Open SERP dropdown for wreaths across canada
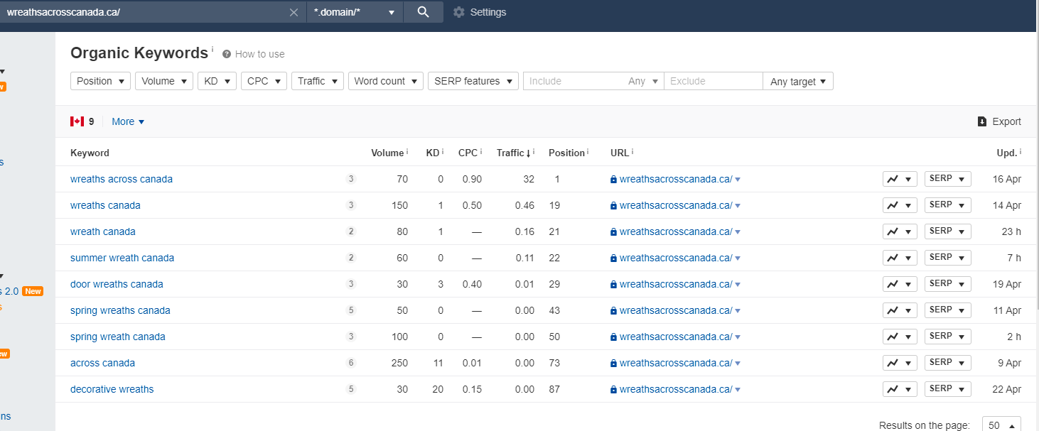This screenshot has width=1039, height=431. (x=947, y=179)
